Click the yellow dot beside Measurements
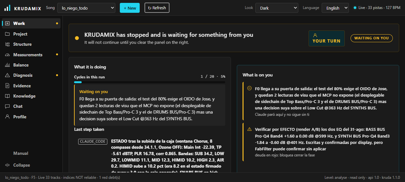The image size is (405, 182). click(x=57, y=55)
